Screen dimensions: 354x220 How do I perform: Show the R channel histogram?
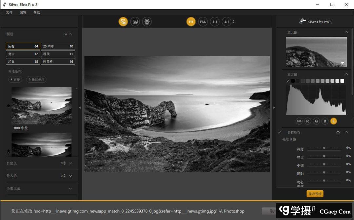pos(307,121)
